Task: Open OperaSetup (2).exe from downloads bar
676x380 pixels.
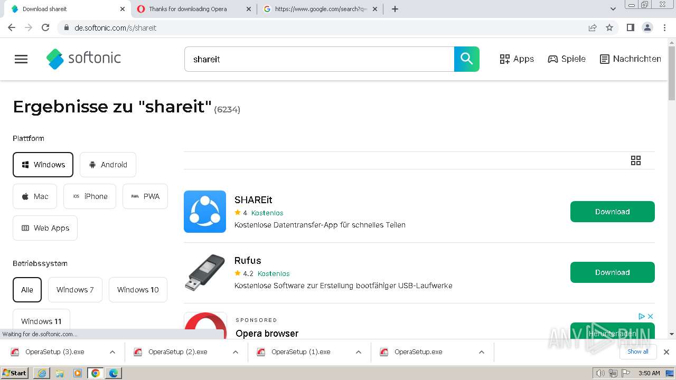Action: pos(177,352)
